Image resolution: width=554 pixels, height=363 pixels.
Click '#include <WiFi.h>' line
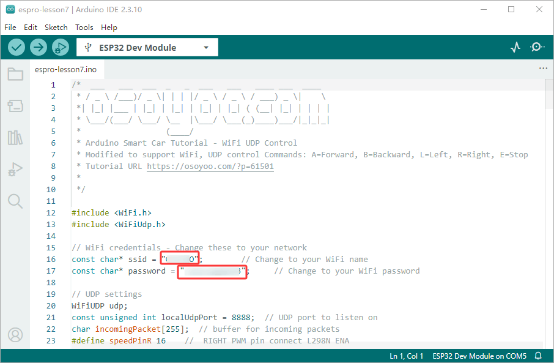(111, 212)
